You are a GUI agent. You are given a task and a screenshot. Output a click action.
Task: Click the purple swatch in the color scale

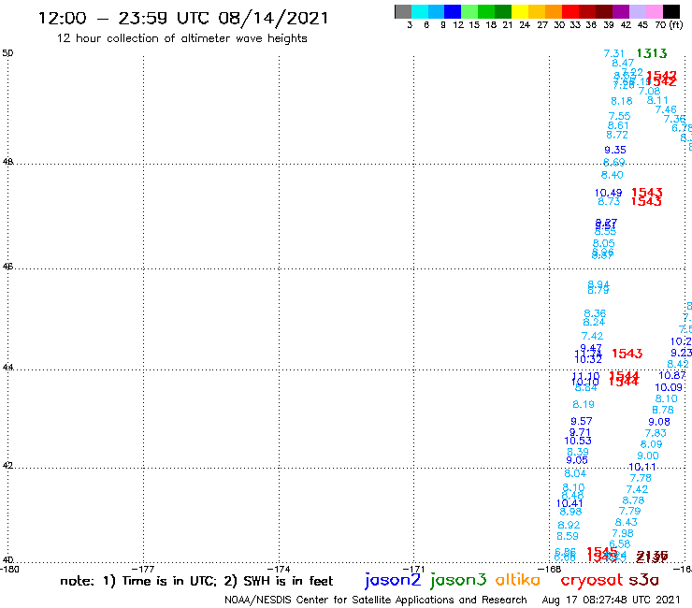click(620, 11)
